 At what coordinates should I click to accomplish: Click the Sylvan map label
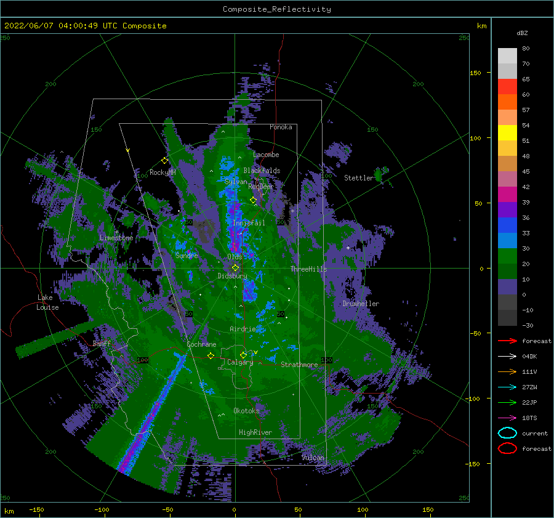coord(236,182)
